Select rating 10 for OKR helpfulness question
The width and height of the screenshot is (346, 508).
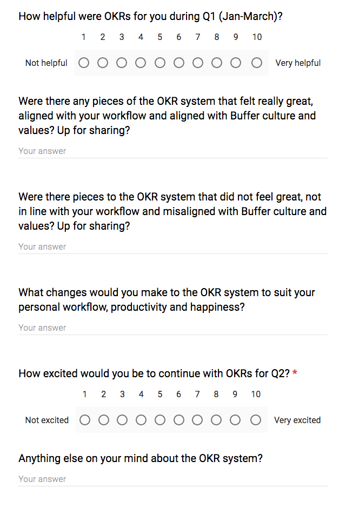pos(254,62)
